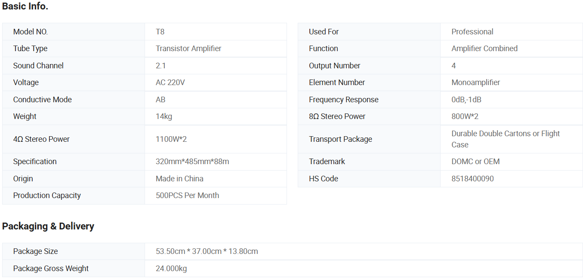
Task: Select the 14kg weight value
Action: (164, 116)
